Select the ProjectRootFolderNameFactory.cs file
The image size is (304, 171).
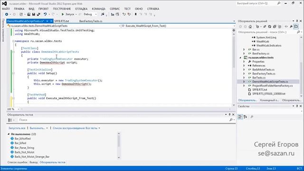272,85
